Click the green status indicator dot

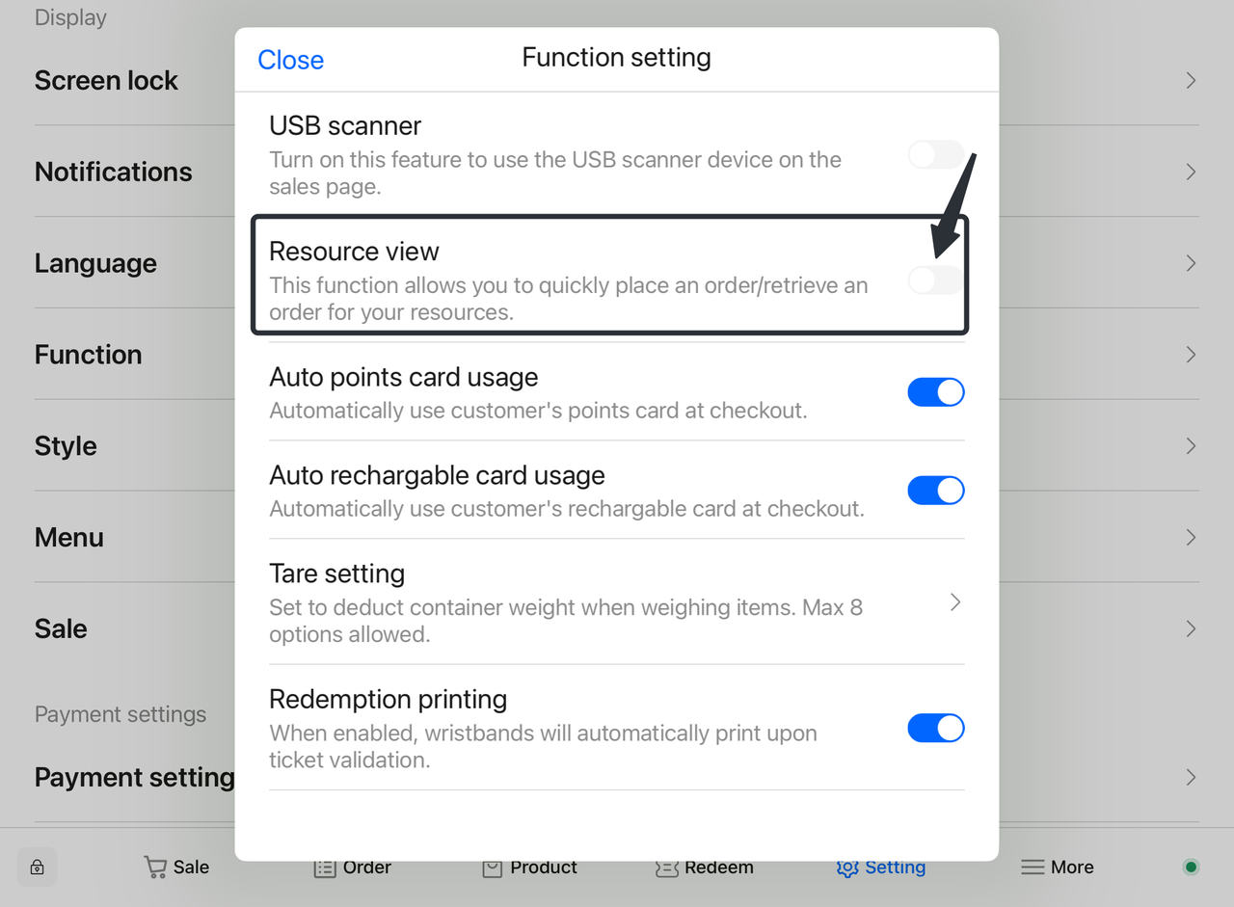tap(1191, 867)
